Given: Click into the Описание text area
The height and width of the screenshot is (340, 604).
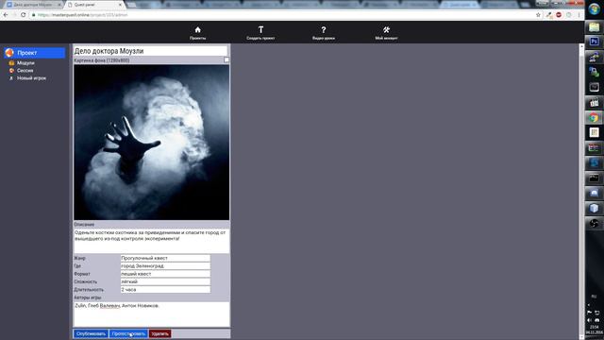Looking at the screenshot, I should pyautogui.click(x=151, y=241).
